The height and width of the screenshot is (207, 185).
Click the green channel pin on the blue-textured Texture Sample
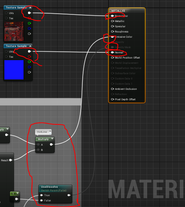[x=29, y=62]
